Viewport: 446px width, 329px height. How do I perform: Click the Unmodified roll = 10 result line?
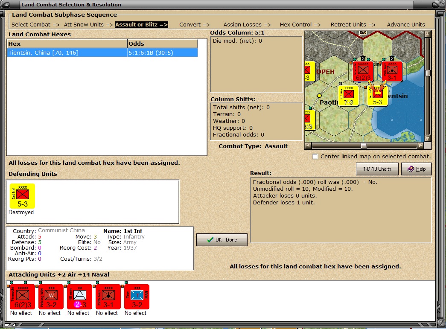pos(303,189)
